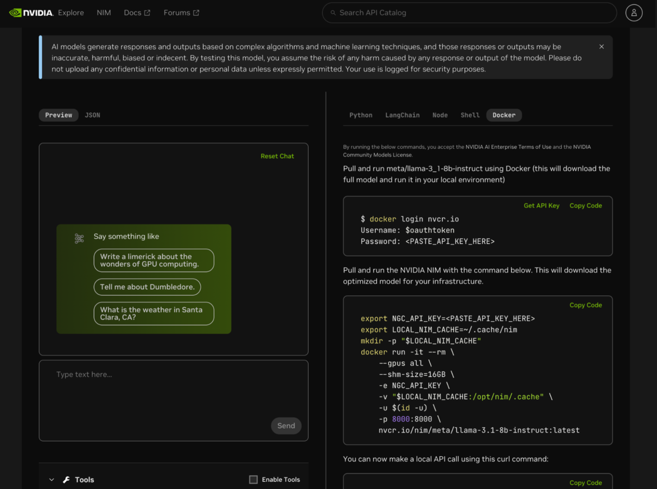Choose the GPU computing limerick suggestion
The image size is (657, 489).
pos(154,260)
